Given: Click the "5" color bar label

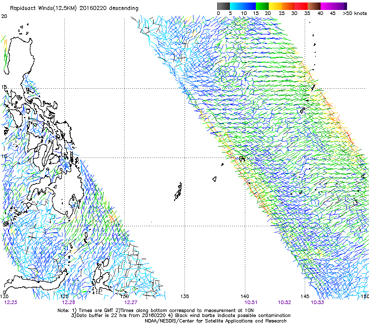Looking at the screenshot, I should pos(230,13).
